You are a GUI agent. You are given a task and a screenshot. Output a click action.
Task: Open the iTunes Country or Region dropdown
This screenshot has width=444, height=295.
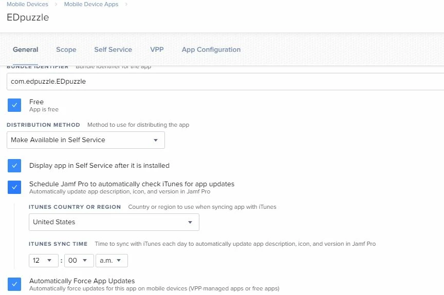[114, 222]
